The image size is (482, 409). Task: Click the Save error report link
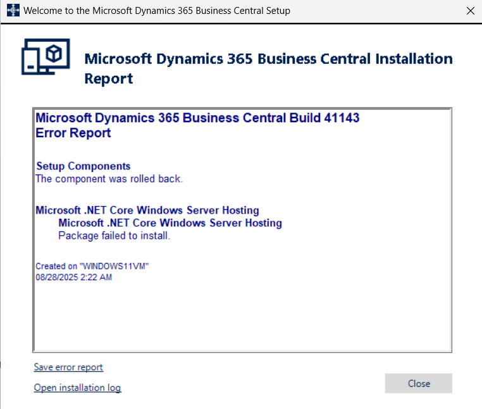[x=68, y=367]
